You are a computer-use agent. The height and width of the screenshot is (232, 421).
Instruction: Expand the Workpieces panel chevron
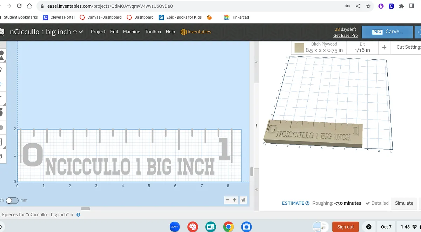(x=72, y=214)
